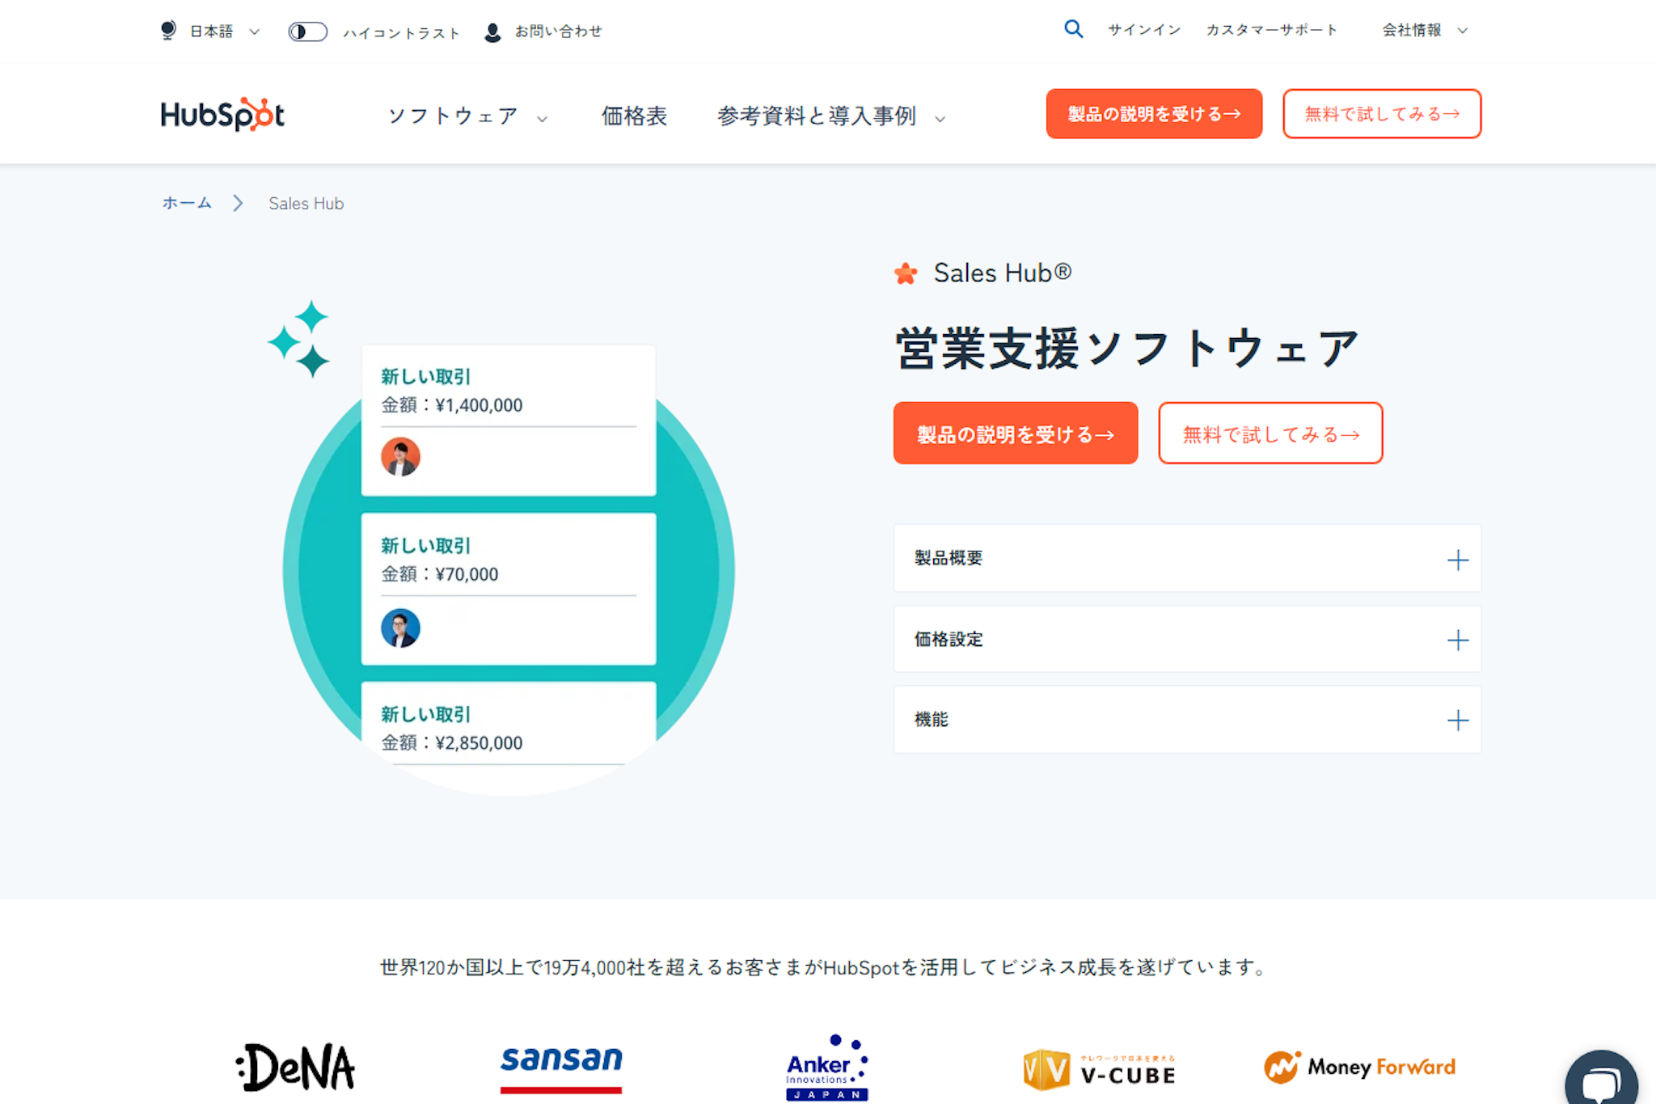Open 参考資料と導入事例 navigation menu
The width and height of the screenshot is (1656, 1104).
click(x=830, y=116)
